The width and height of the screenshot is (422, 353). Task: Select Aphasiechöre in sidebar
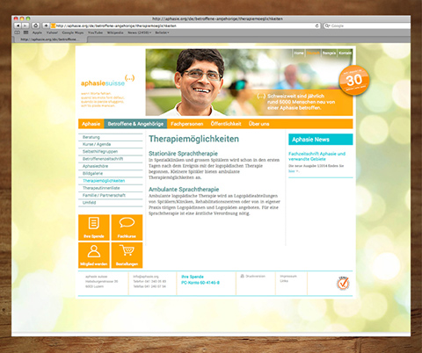pyautogui.click(x=111, y=166)
